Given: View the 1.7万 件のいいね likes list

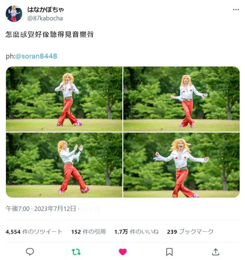Looking at the screenshot, I should 136,232.
